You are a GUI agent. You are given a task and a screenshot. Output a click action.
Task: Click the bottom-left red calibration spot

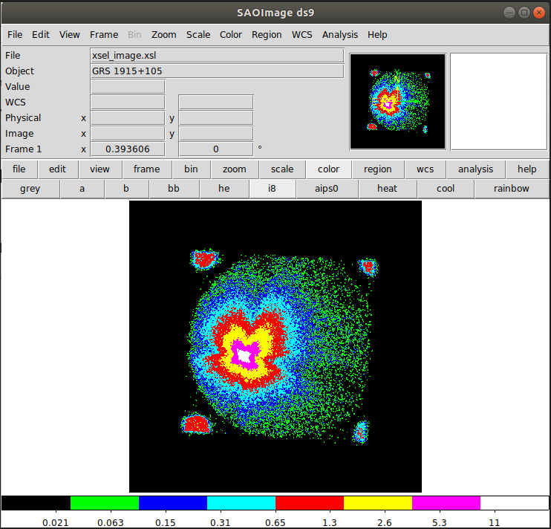coord(197,424)
